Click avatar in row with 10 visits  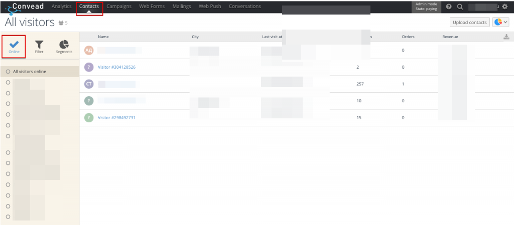coord(89,101)
